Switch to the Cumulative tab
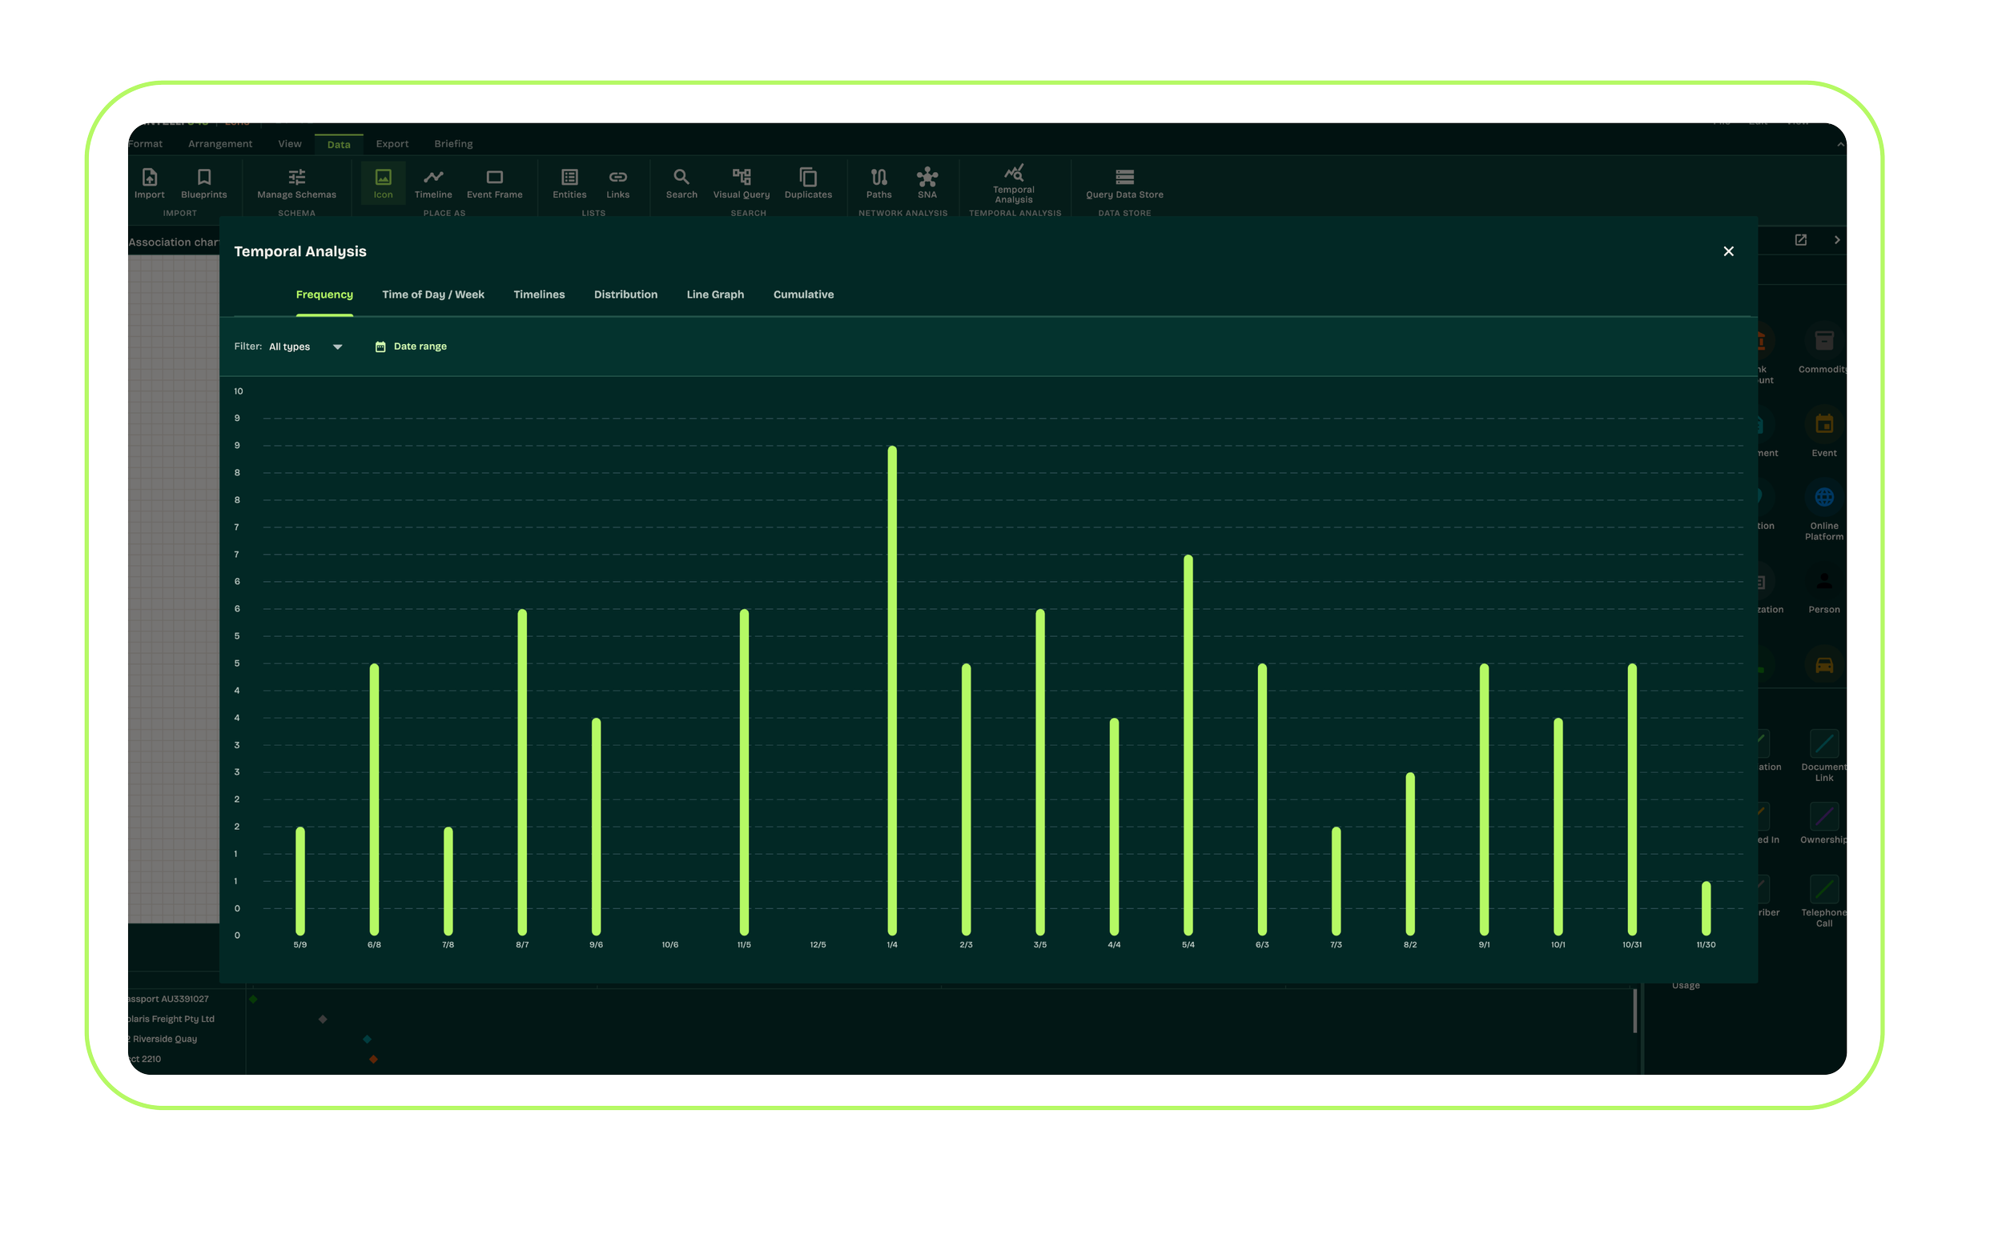Image resolution: width=2002 pixels, height=1246 pixels. 803,295
